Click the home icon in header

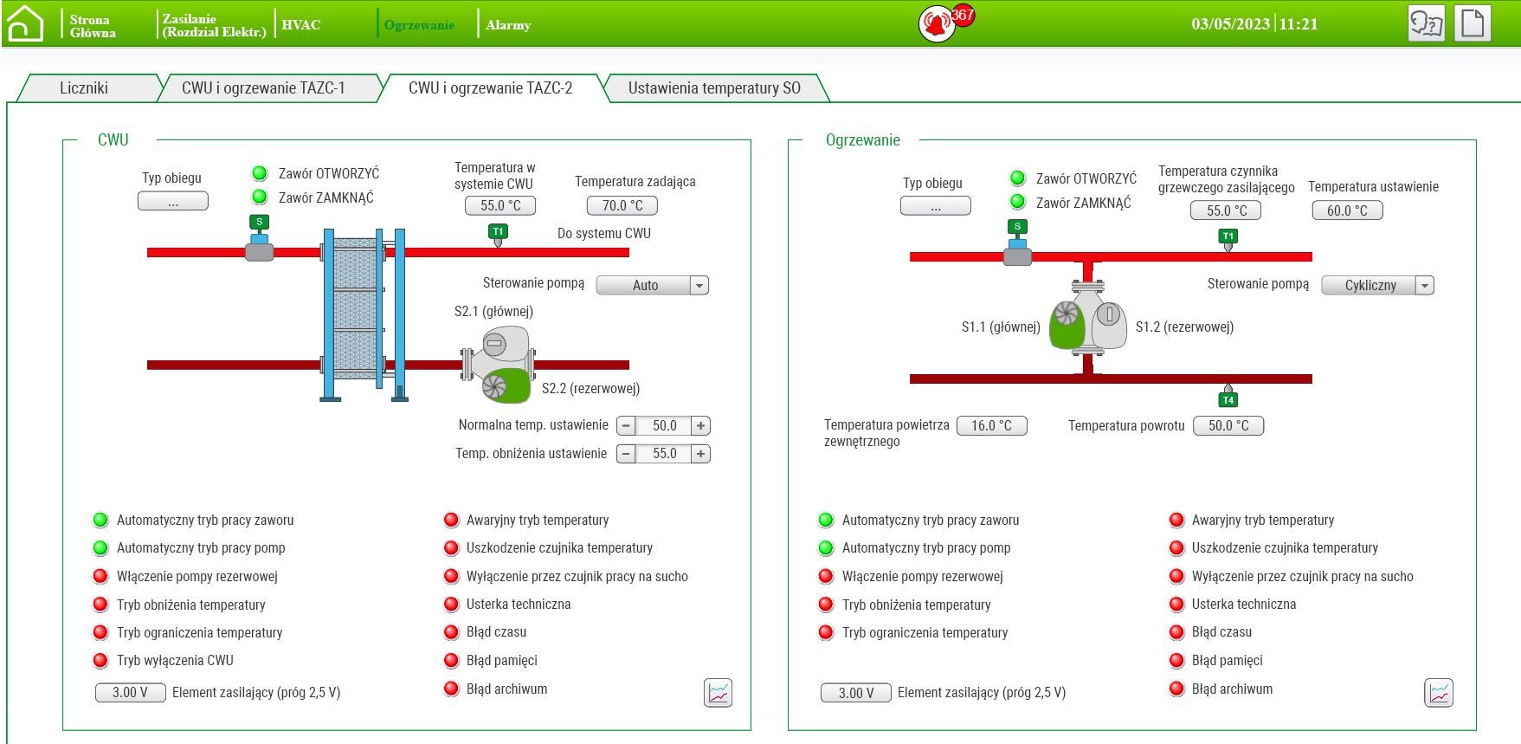[x=25, y=23]
